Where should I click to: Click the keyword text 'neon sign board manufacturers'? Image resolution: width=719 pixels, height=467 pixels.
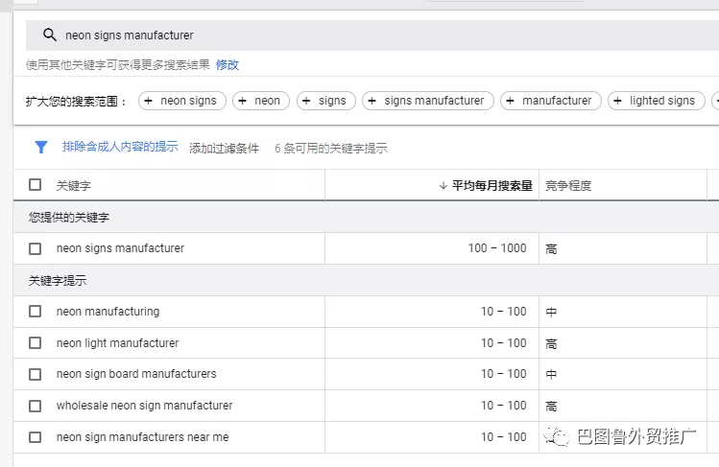click(136, 374)
